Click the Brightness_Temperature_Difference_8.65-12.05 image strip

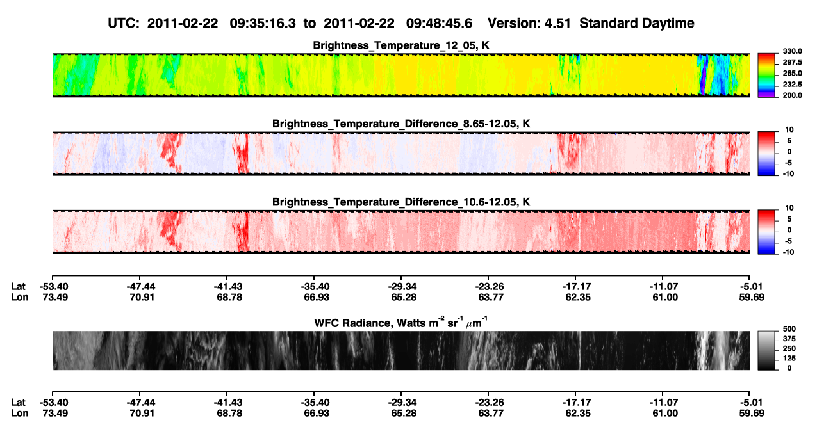click(x=400, y=153)
